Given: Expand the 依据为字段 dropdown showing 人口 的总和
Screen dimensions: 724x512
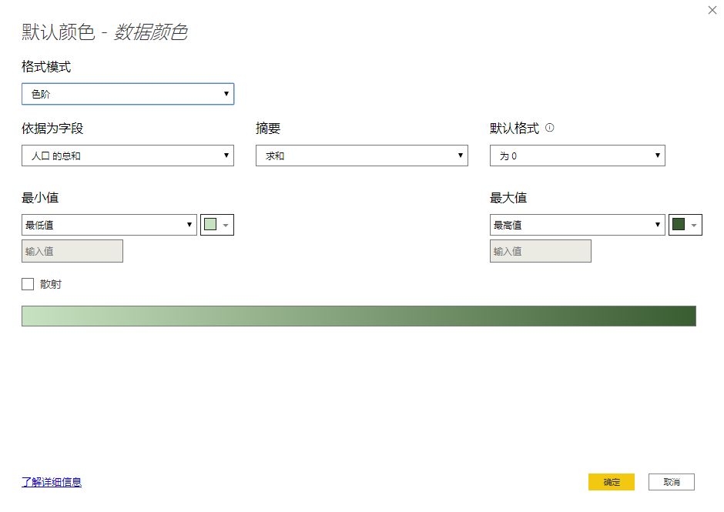Looking at the screenshot, I should [128, 156].
